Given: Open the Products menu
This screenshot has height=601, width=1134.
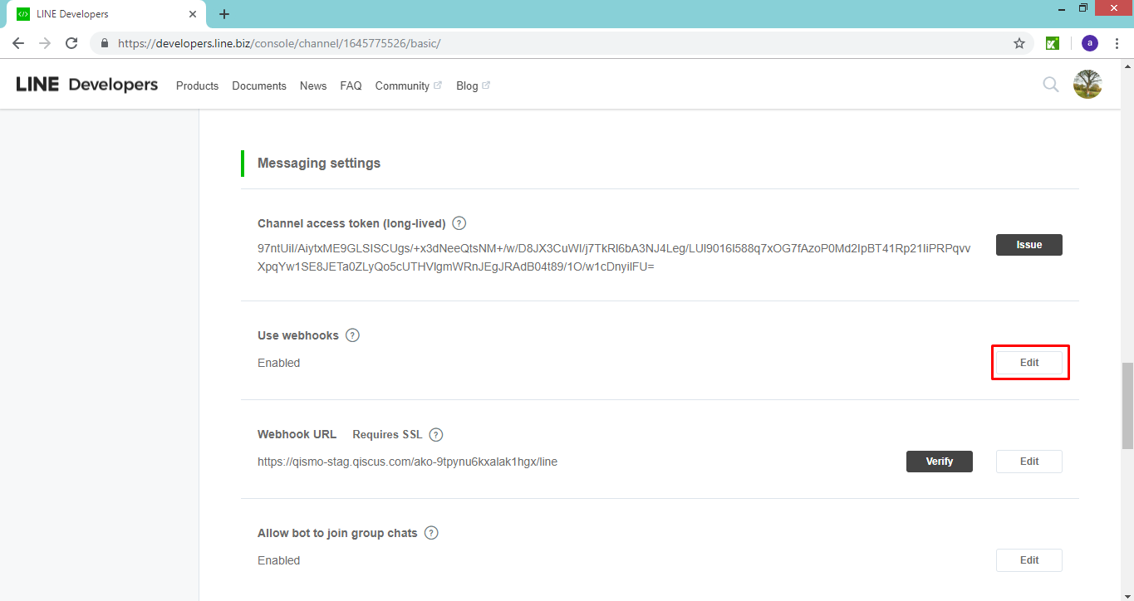Looking at the screenshot, I should (197, 86).
